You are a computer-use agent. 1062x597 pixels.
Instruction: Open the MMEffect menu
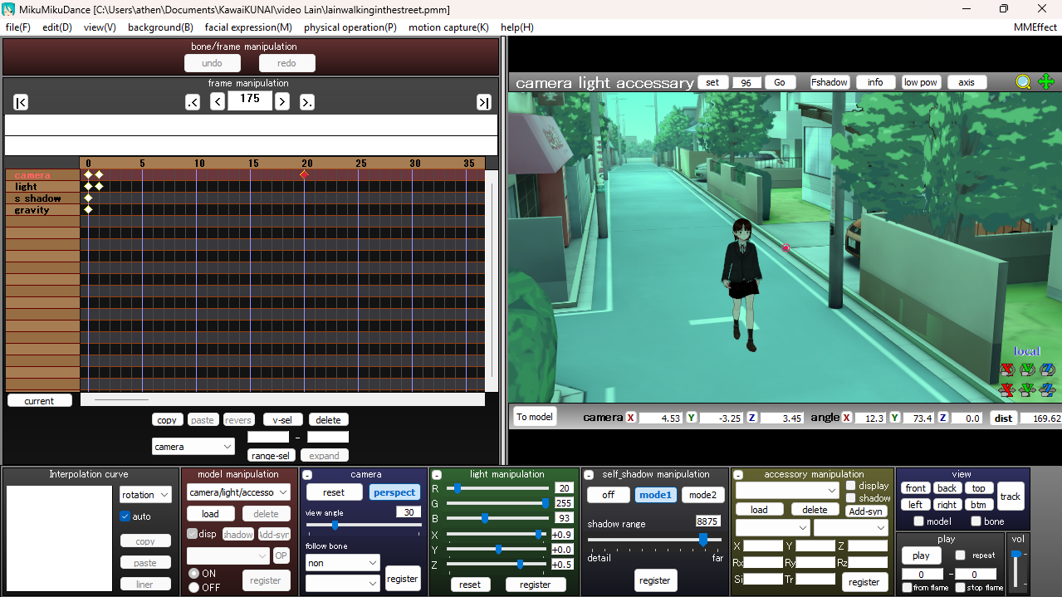(x=1035, y=27)
